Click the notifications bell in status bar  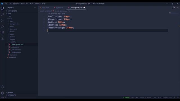tap(178, 98)
